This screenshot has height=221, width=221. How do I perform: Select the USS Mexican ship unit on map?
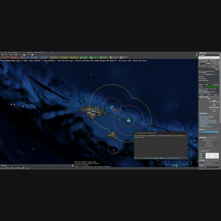pyautogui.click(x=129, y=120)
